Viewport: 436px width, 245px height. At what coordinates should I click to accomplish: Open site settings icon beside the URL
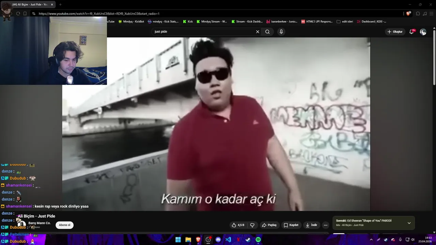tap(33, 14)
